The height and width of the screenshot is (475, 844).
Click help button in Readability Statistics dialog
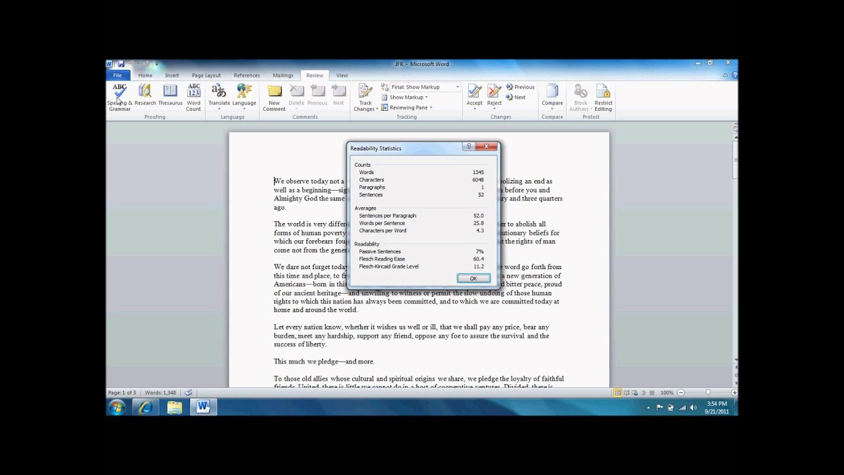coord(469,146)
